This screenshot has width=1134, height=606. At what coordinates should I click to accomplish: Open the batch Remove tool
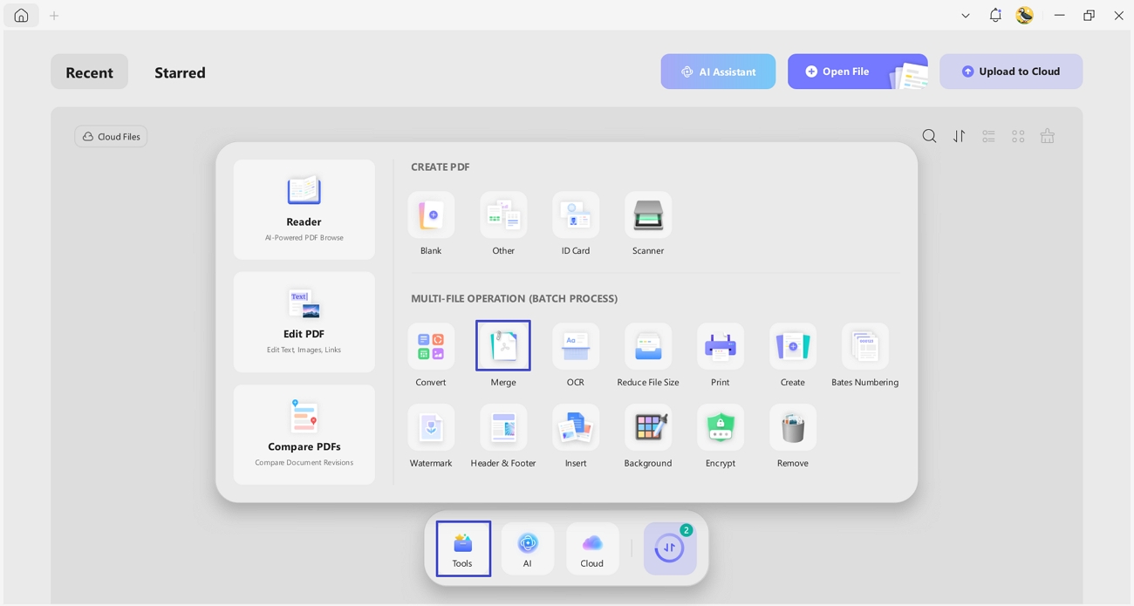pos(793,437)
